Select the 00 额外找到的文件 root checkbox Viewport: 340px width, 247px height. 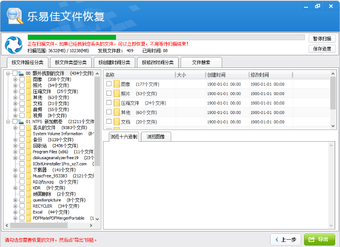click(x=15, y=73)
